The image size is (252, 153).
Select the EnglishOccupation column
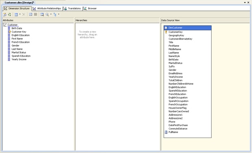coord(178,98)
